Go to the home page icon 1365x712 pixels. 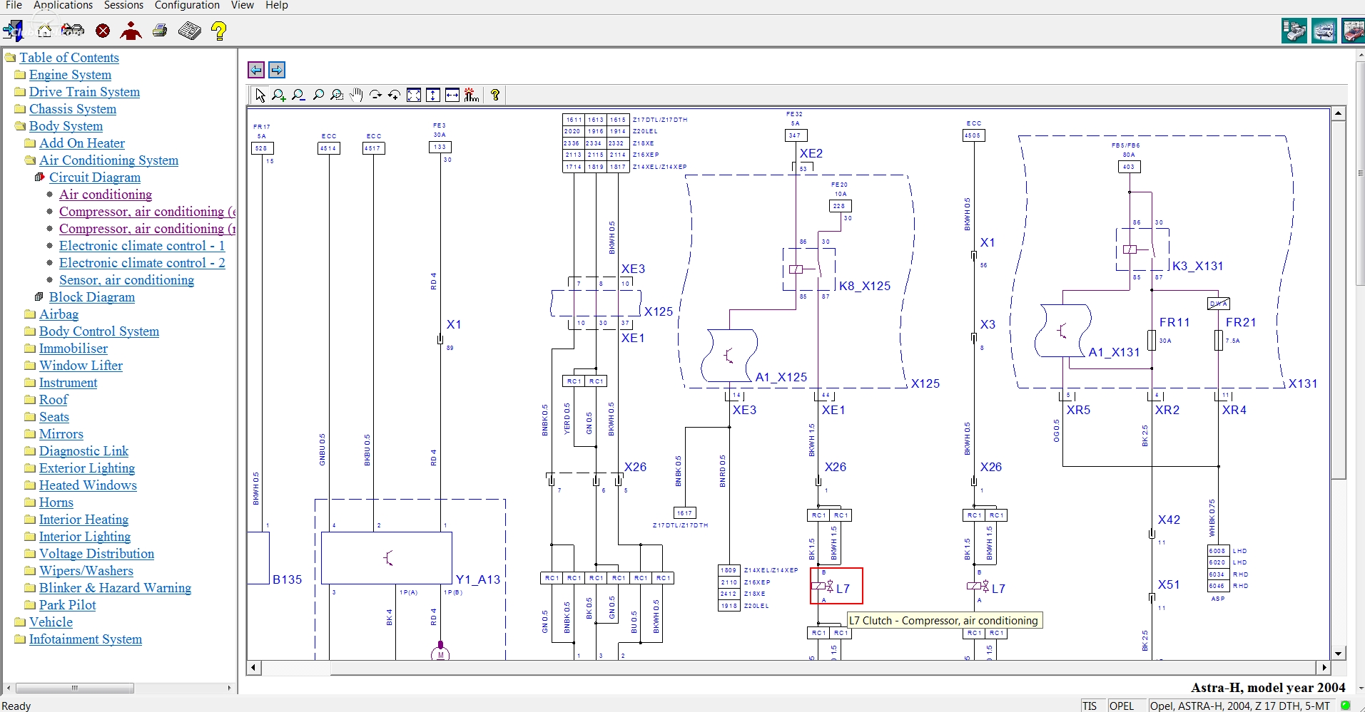(44, 31)
